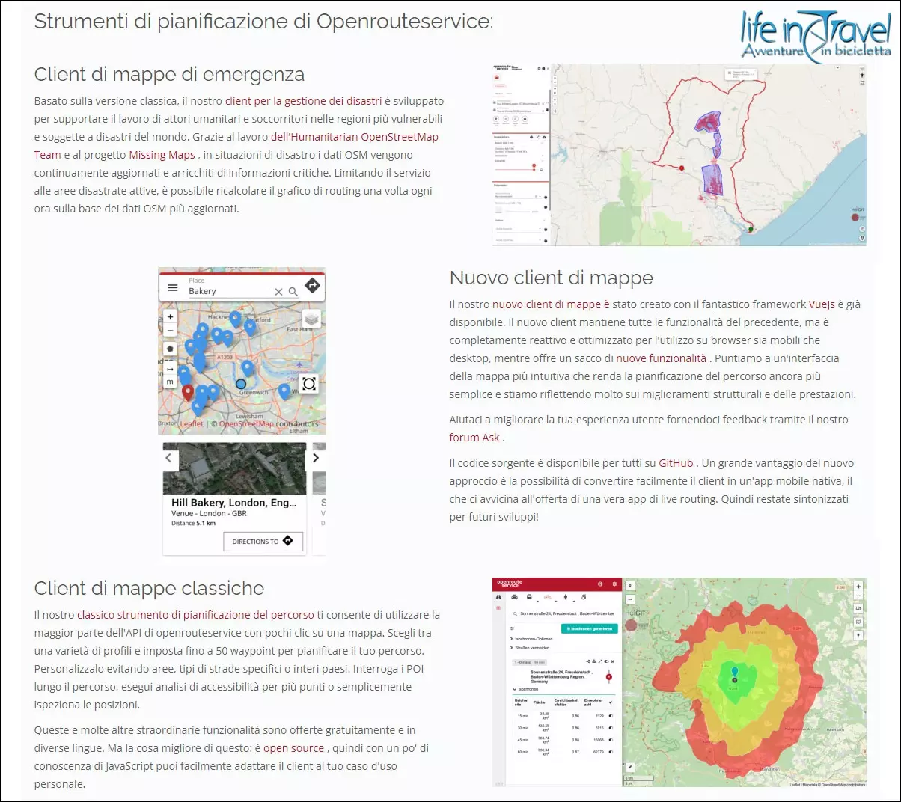
Task: Select the bus profile icon
Action: [529, 596]
